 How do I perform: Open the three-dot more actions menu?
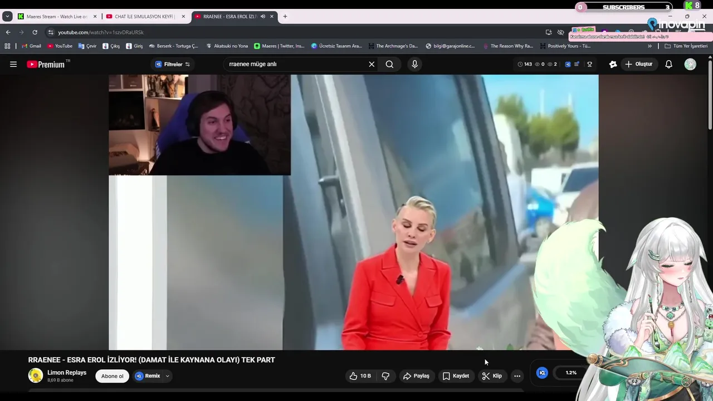[517, 376]
